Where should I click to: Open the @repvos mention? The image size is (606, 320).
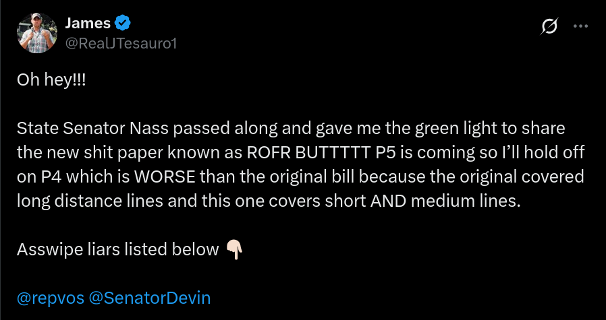(51, 298)
